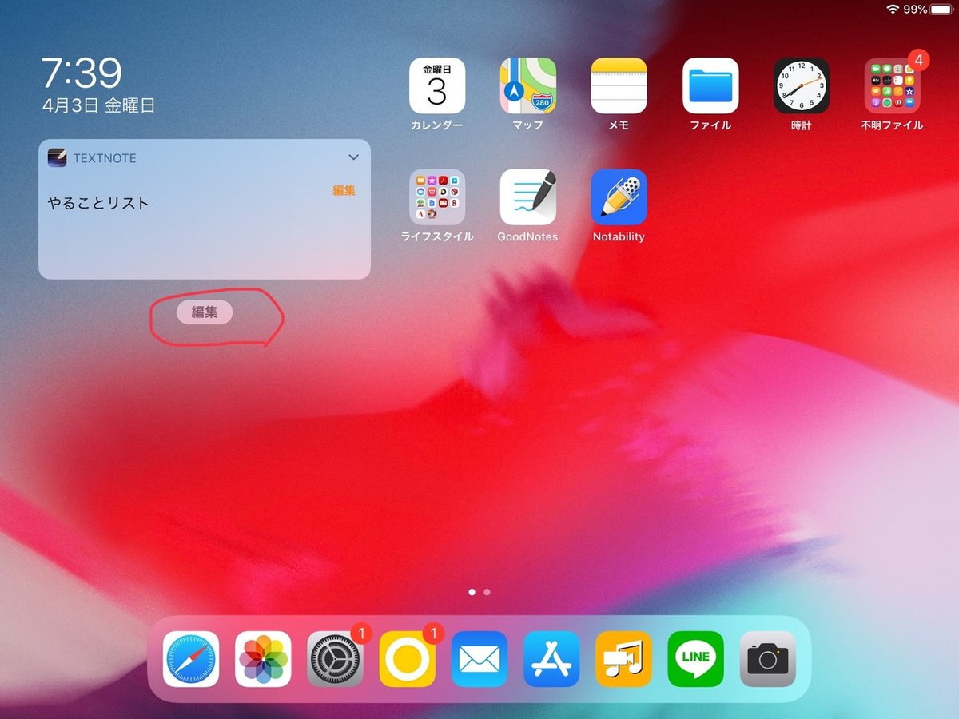959x719 pixels.
Task: Open Mail from the dock
Action: pyautogui.click(x=479, y=660)
